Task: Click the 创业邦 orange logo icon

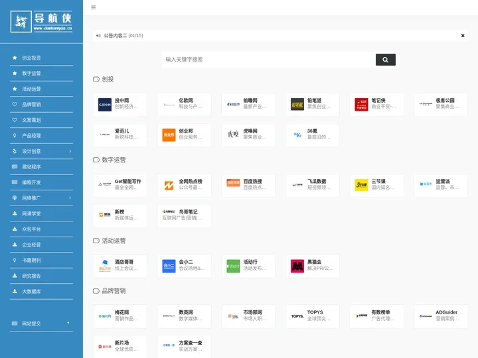Action: (x=169, y=135)
